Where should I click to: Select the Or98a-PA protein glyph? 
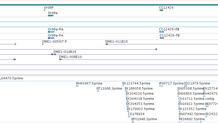tap(51, 38)
